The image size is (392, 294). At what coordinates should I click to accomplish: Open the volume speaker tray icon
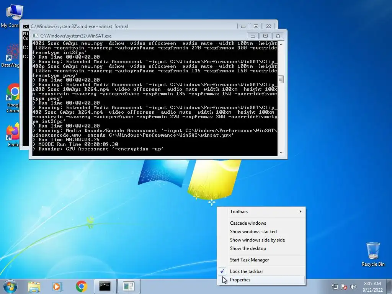click(x=353, y=287)
